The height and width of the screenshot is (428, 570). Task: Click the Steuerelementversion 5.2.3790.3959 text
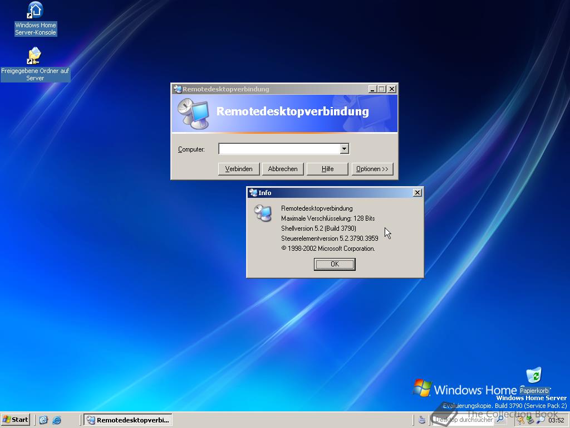[x=330, y=239]
